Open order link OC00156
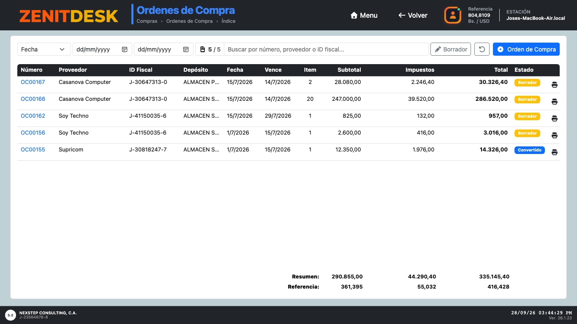The height and width of the screenshot is (324, 577). (x=33, y=133)
